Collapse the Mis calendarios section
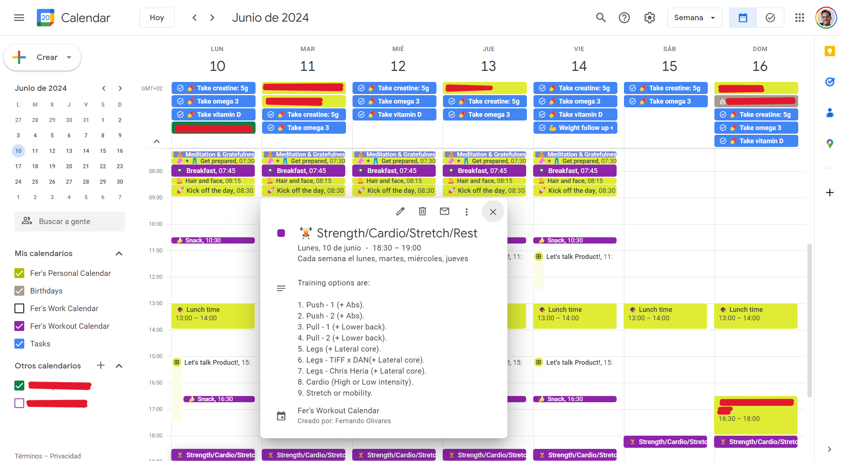This screenshot has width=842, height=461. point(119,253)
